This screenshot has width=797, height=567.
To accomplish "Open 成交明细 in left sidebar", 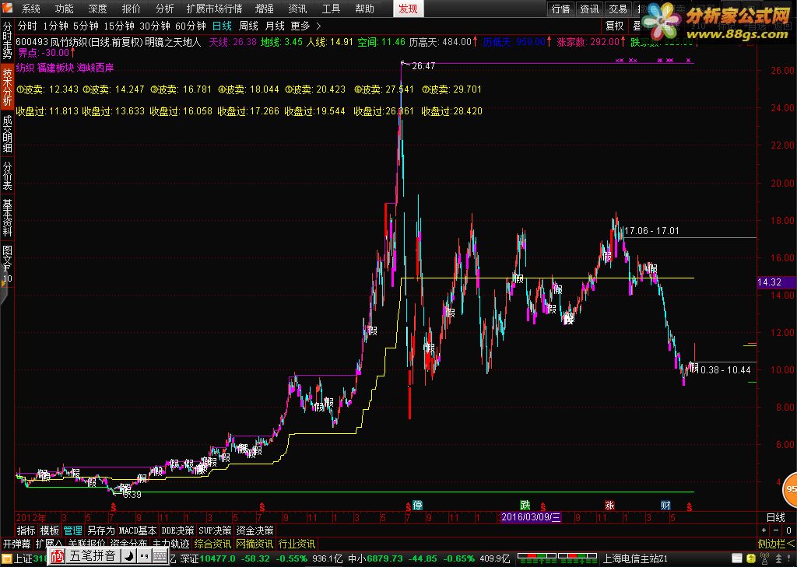I will click(7, 133).
